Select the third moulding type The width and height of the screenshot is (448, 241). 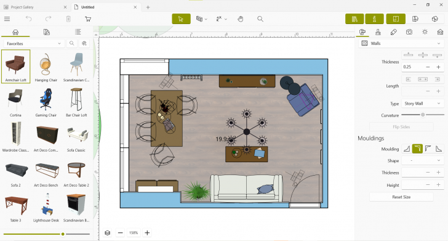[428, 149]
